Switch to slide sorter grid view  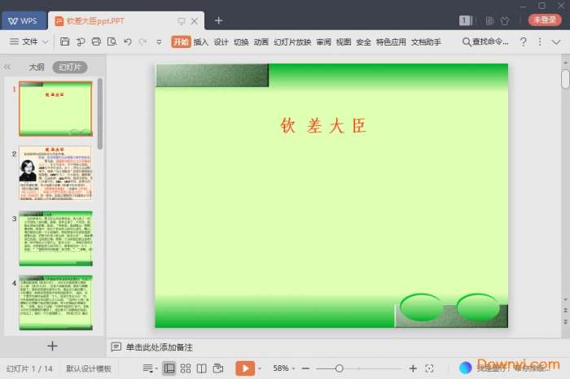click(186, 368)
